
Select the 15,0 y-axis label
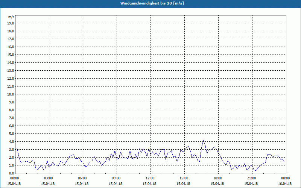click(11, 55)
